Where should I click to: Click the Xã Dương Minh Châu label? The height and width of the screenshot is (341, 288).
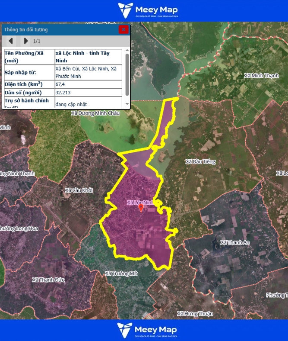(95, 113)
